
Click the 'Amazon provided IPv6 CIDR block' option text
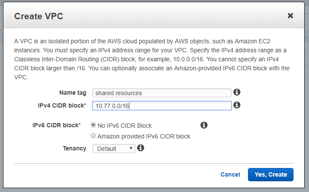pos(144,136)
